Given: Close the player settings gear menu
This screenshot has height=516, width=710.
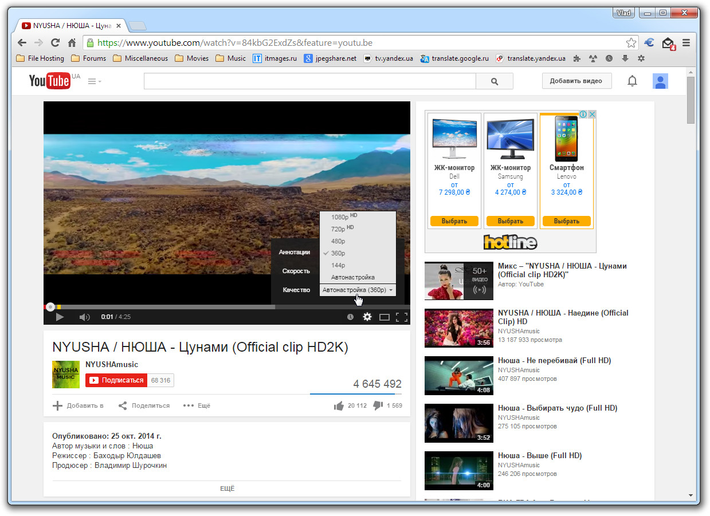Looking at the screenshot, I should click(367, 317).
